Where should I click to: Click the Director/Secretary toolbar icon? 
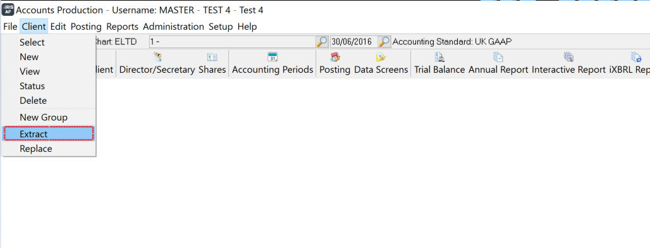[x=157, y=57]
